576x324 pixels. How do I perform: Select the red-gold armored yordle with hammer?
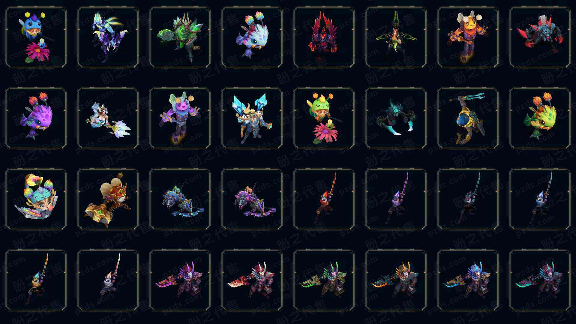(108, 199)
